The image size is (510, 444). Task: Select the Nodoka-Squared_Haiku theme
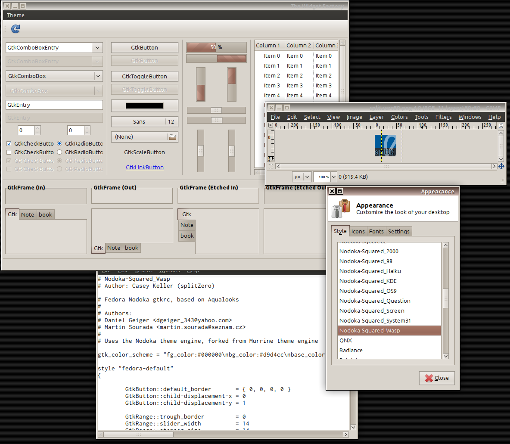pos(389,271)
